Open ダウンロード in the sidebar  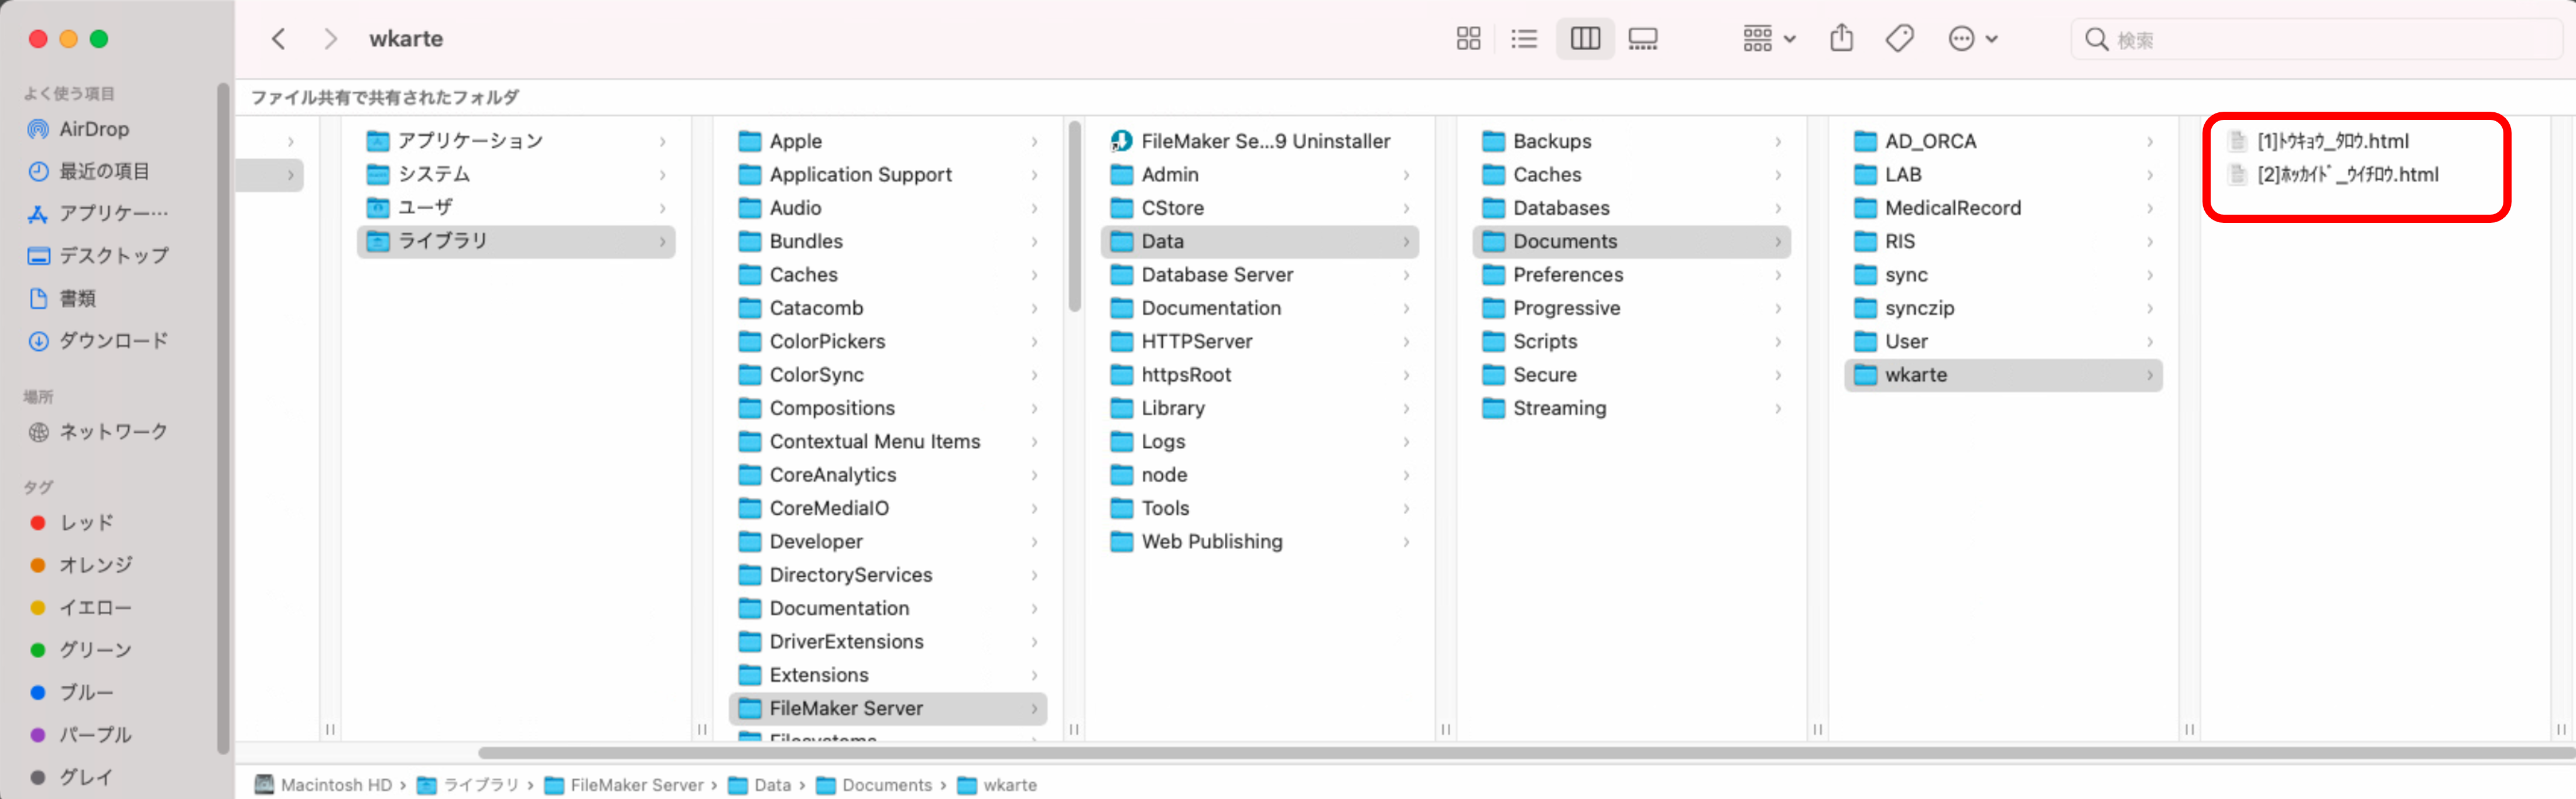click(113, 340)
